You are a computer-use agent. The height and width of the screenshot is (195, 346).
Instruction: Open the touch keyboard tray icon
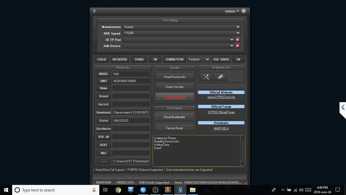[308, 190]
